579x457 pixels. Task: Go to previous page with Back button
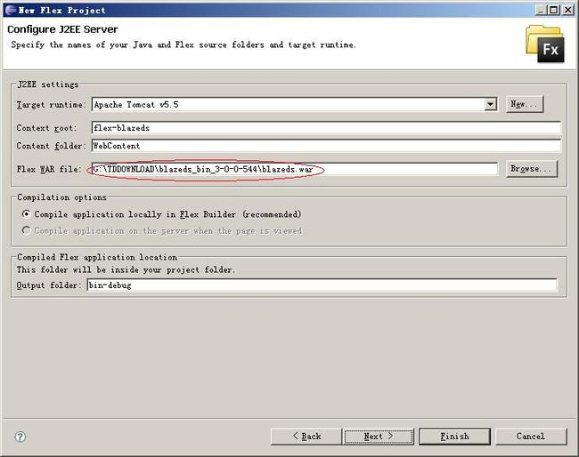coord(306,437)
